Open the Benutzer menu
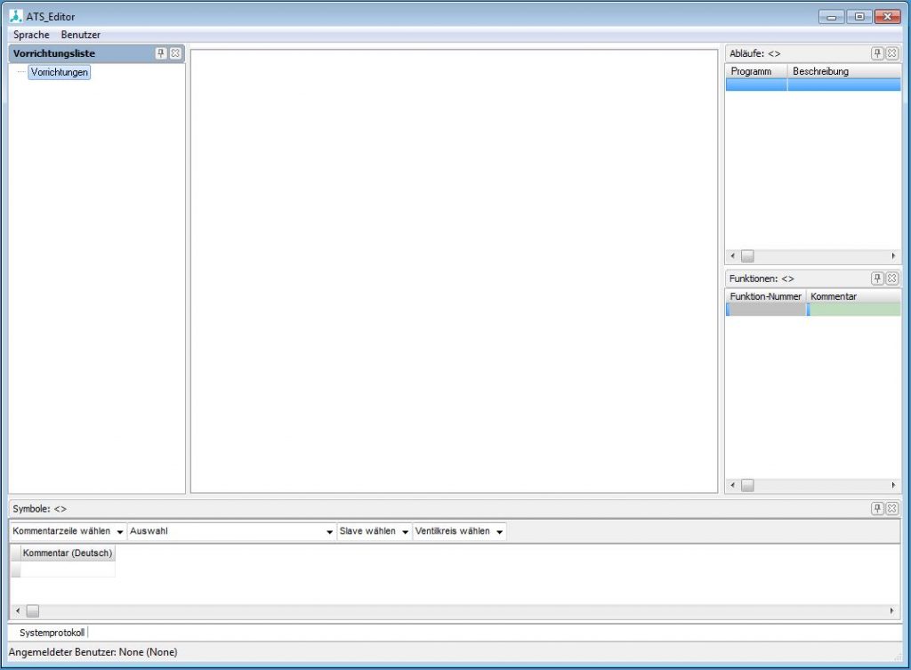Viewport: 911px width, 670px height. pos(80,35)
